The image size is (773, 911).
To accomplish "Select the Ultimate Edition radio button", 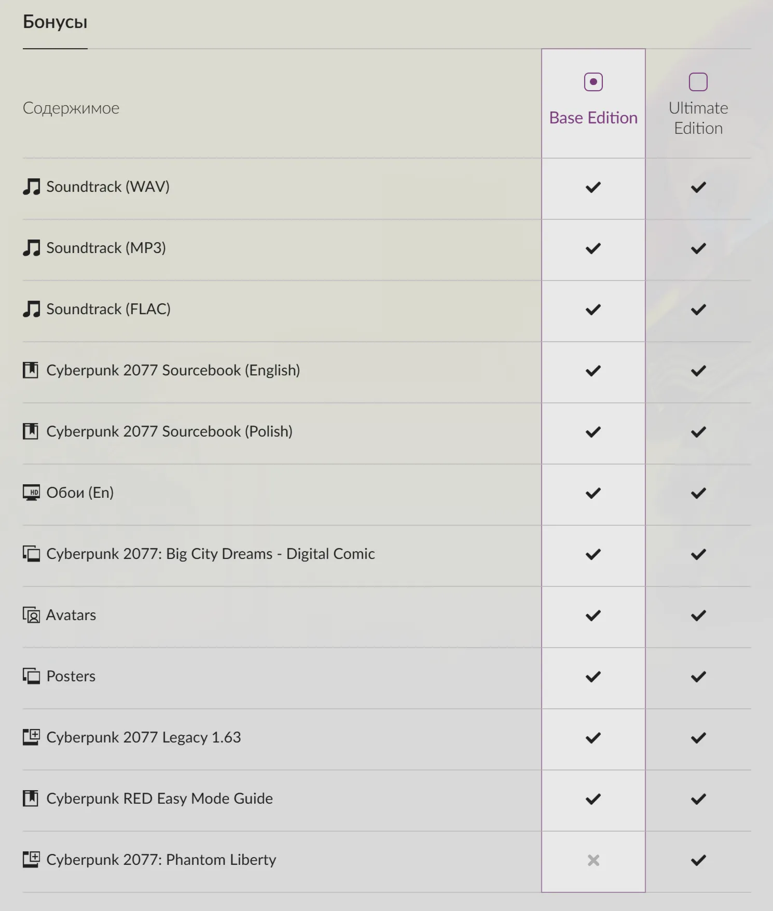I will coord(698,82).
